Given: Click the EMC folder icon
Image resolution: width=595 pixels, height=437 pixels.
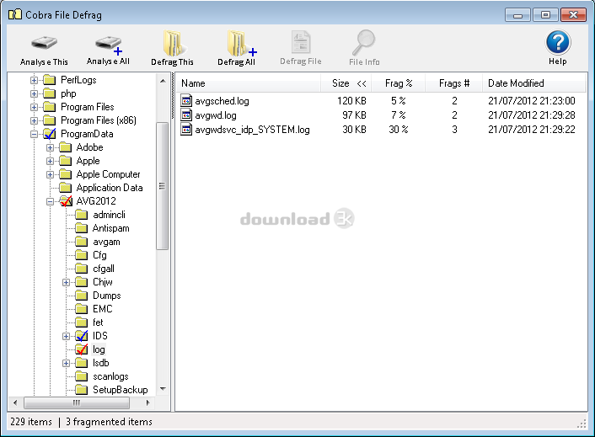Looking at the screenshot, I should click(x=81, y=309).
